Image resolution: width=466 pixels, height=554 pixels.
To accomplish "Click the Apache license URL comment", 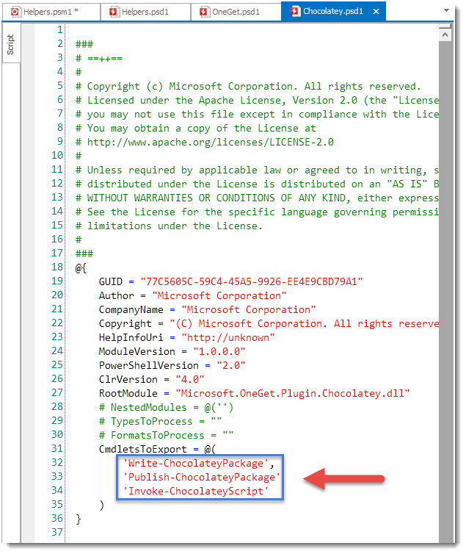I will pos(205,142).
